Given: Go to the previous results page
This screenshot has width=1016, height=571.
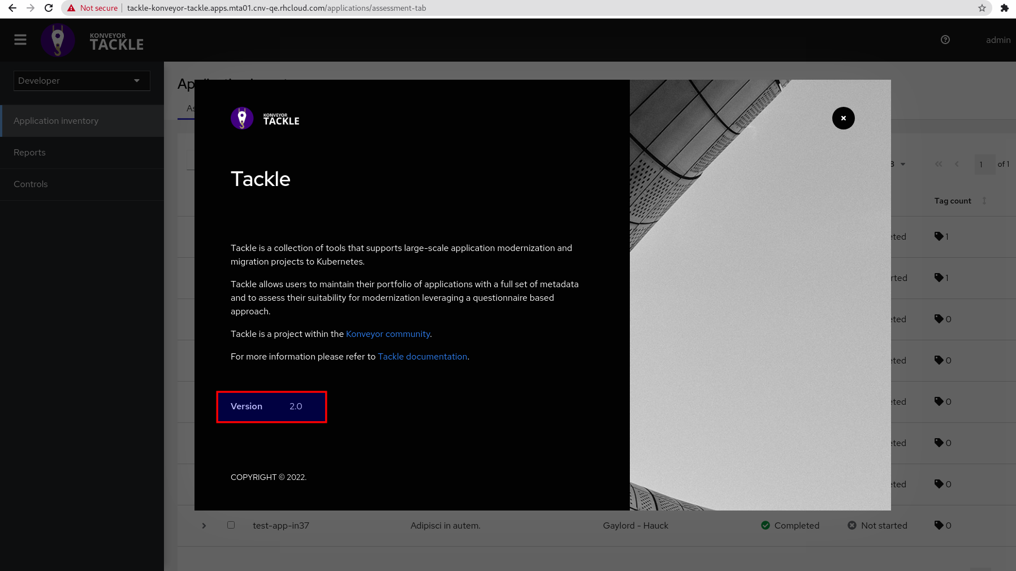Looking at the screenshot, I should (x=957, y=164).
